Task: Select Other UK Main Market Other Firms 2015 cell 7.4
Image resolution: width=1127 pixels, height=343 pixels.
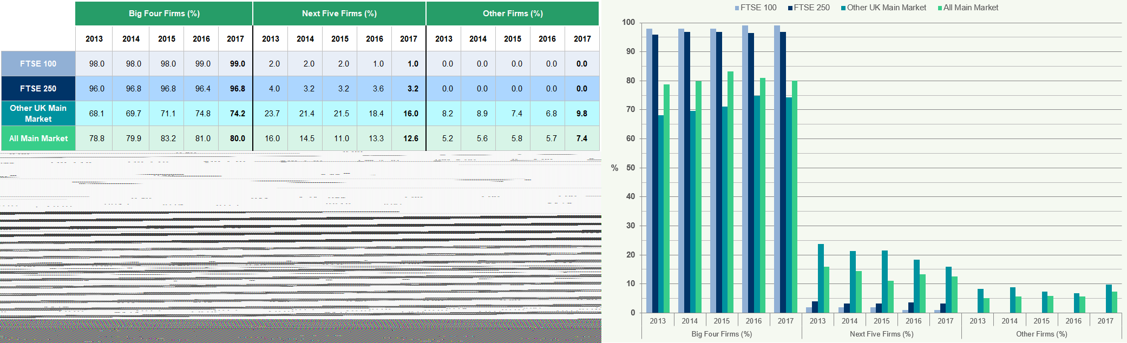Action: pyautogui.click(x=513, y=114)
